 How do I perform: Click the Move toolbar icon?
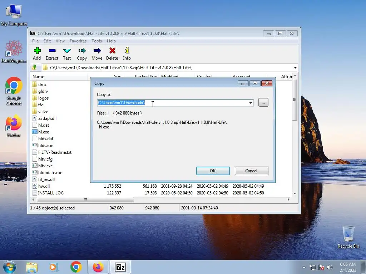(97, 54)
